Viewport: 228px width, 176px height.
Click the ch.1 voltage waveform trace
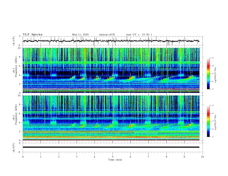pos(111,41)
